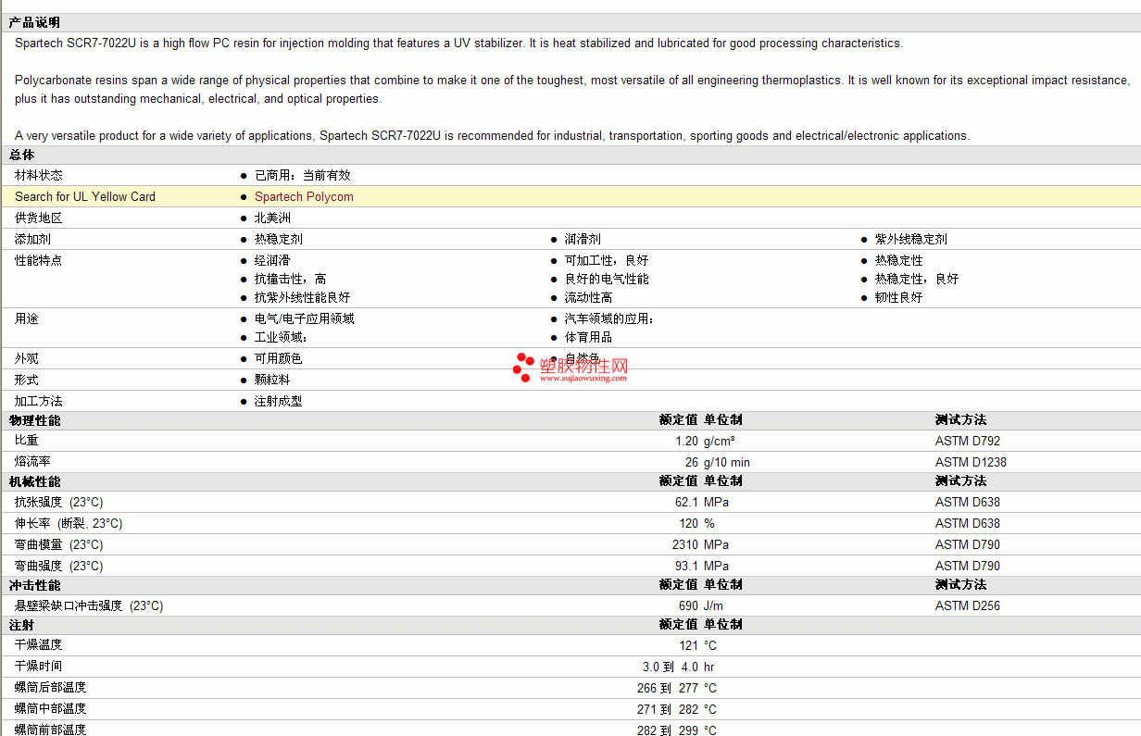The width and height of the screenshot is (1141, 736).
Task: Select the 注射成型 value
Action: coord(279,401)
